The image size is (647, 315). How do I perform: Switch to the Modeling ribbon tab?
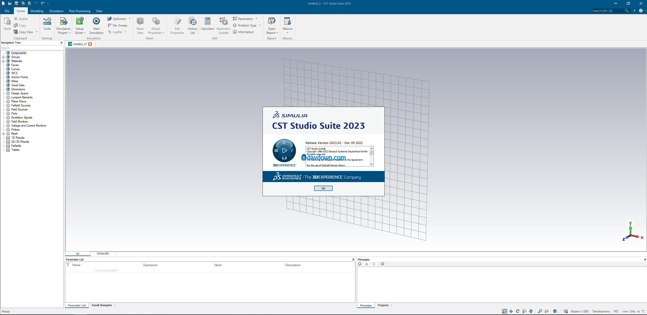pos(37,11)
